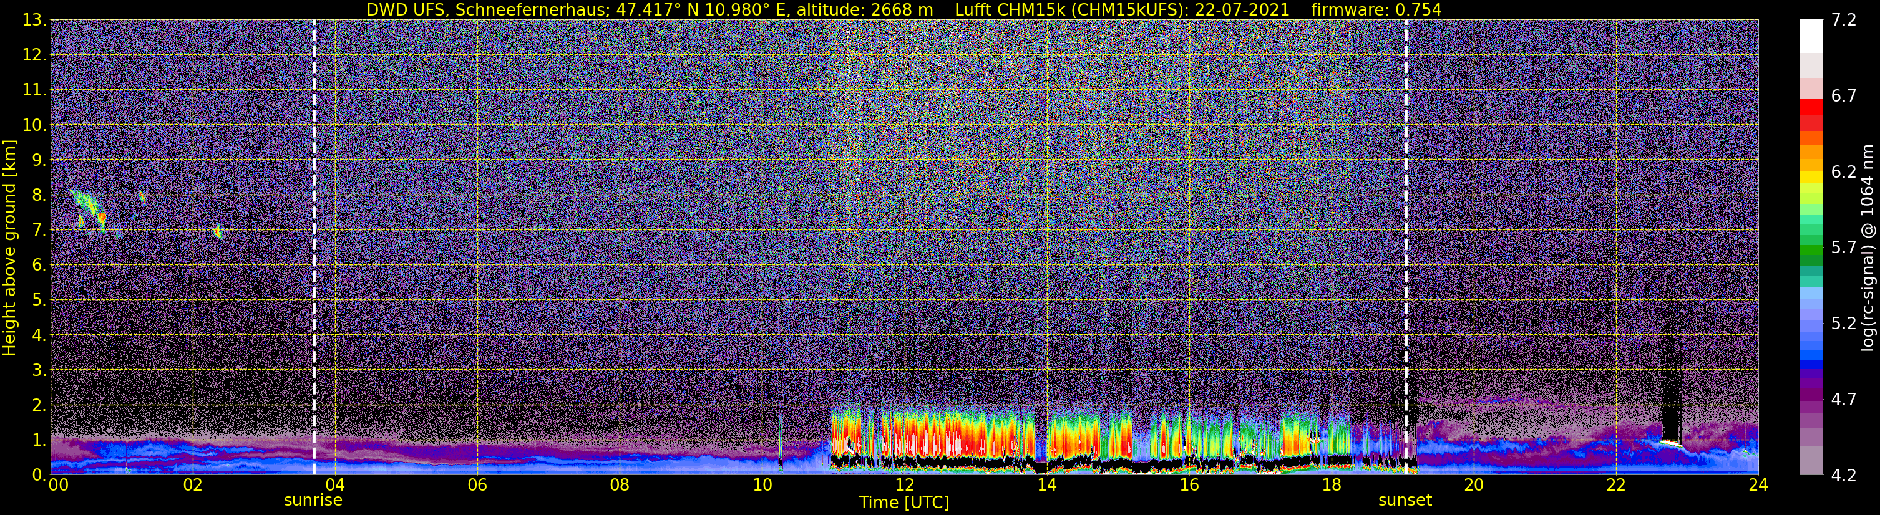Click the y-axis tick label '5.'
The image size is (1880, 515).
pyautogui.click(x=39, y=301)
